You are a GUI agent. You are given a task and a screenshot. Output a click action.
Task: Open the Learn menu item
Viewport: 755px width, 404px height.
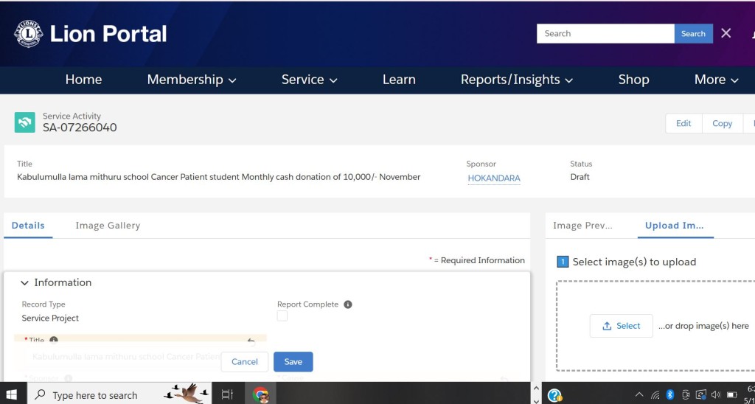click(399, 80)
